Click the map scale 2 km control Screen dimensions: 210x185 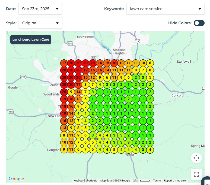141,181
